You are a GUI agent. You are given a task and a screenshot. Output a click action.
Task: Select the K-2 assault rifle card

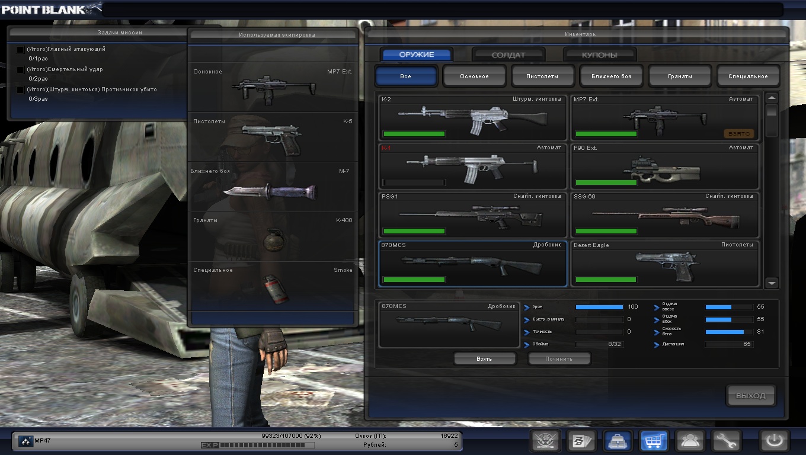tap(473, 118)
